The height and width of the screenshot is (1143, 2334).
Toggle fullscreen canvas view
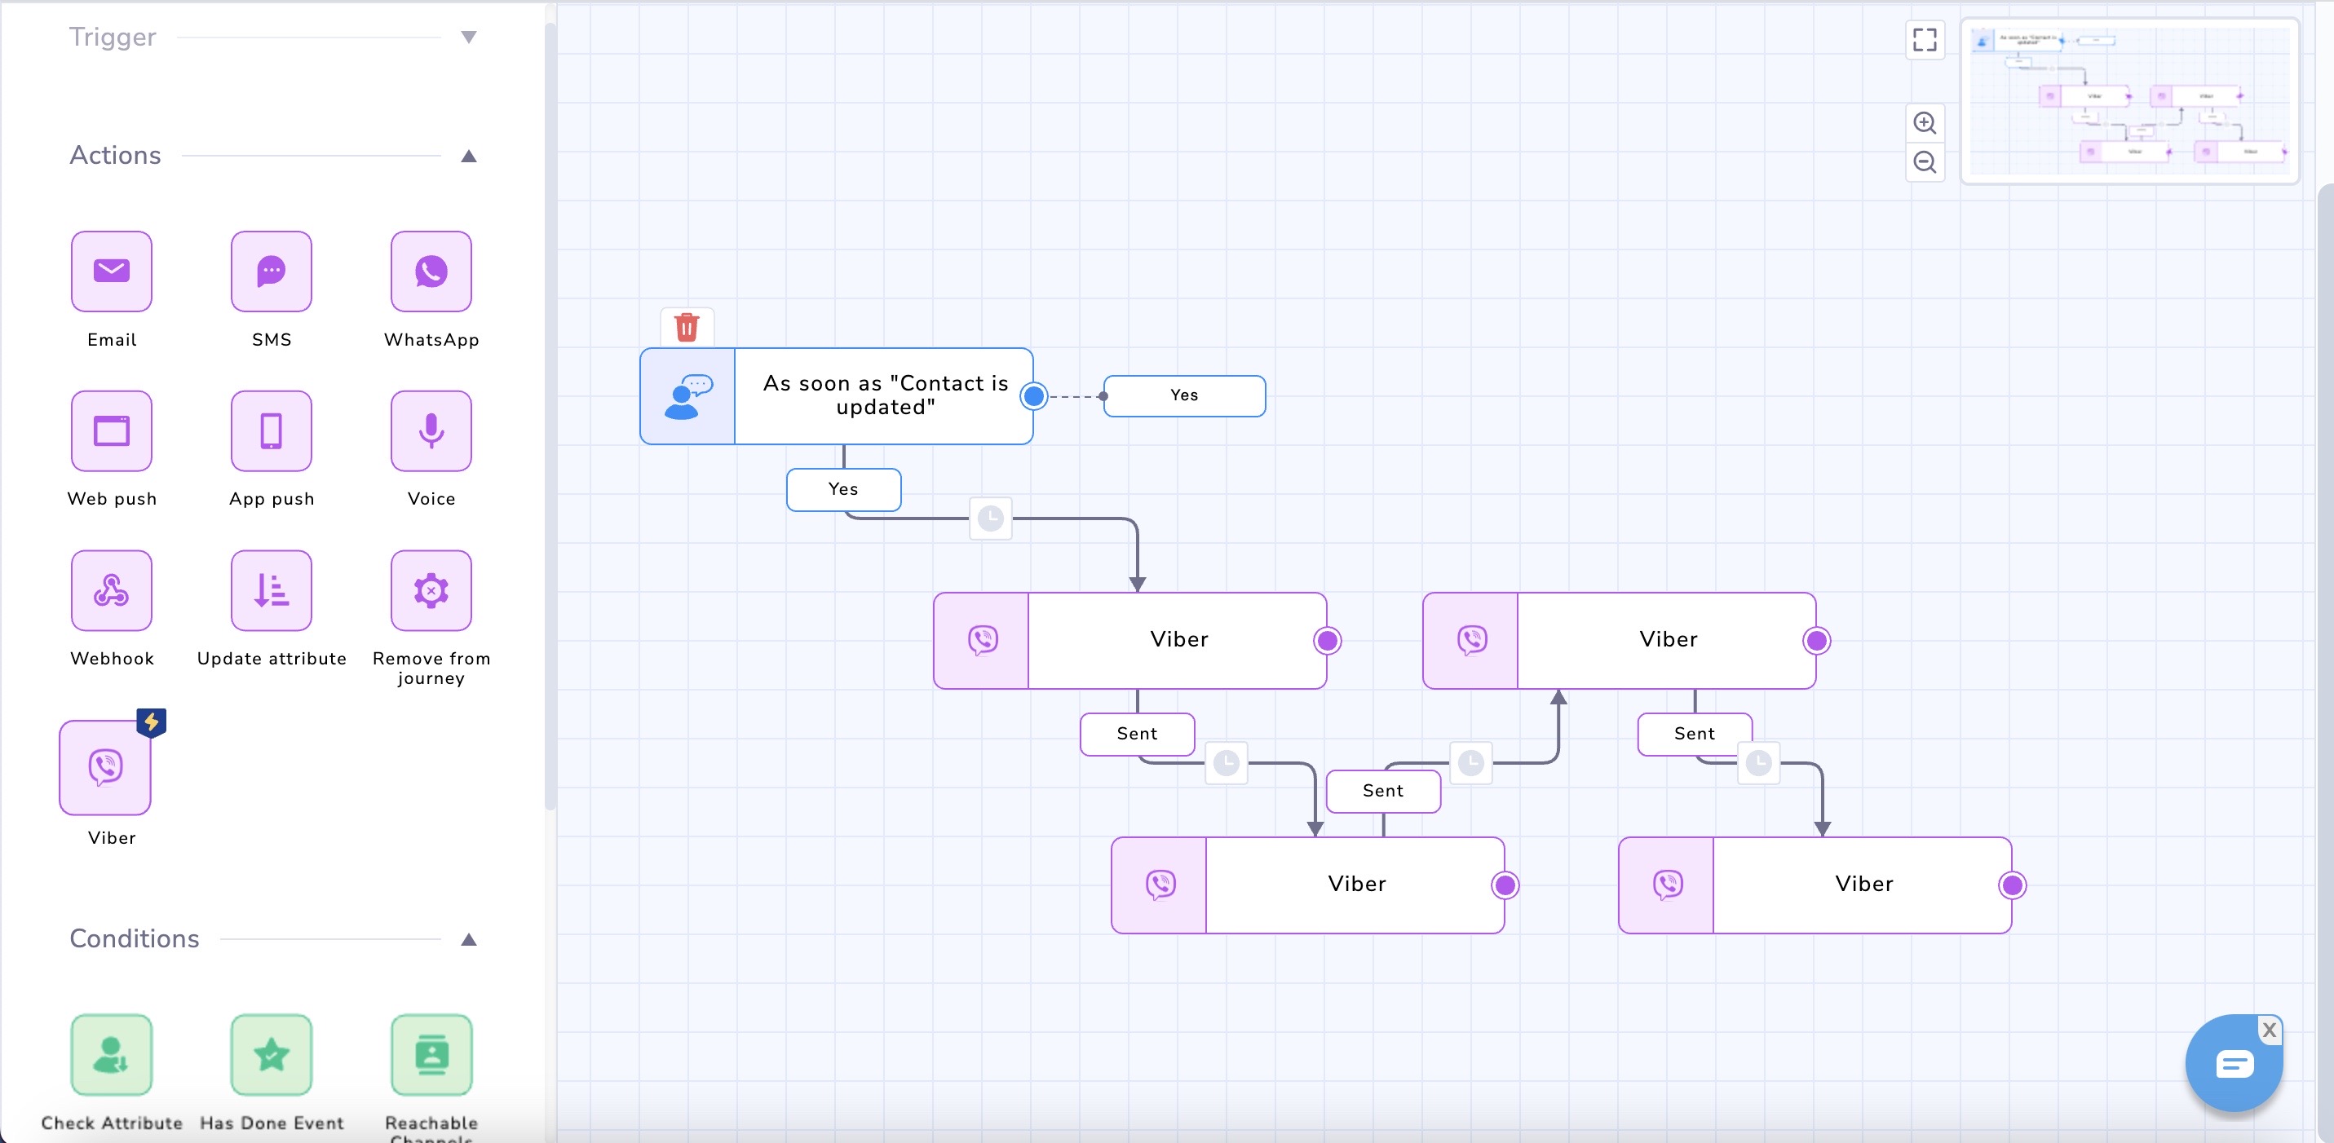(1925, 40)
